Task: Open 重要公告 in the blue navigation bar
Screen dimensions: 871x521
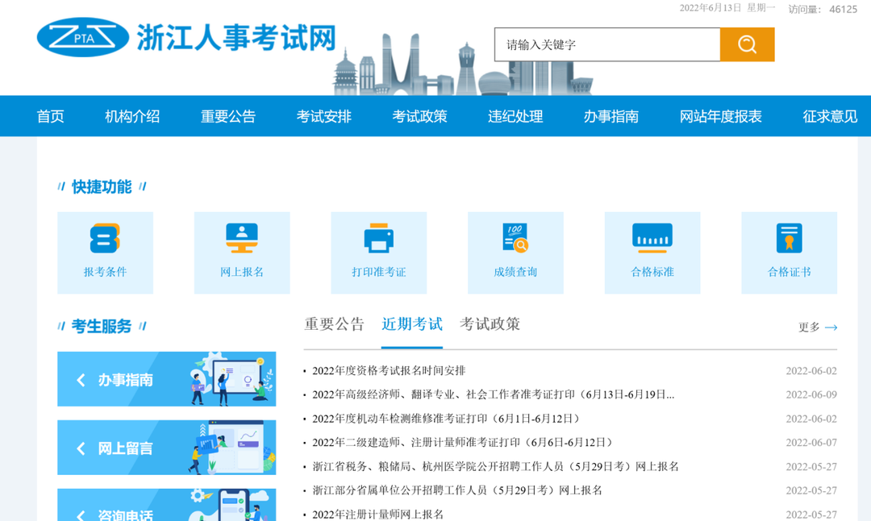Action: (228, 116)
